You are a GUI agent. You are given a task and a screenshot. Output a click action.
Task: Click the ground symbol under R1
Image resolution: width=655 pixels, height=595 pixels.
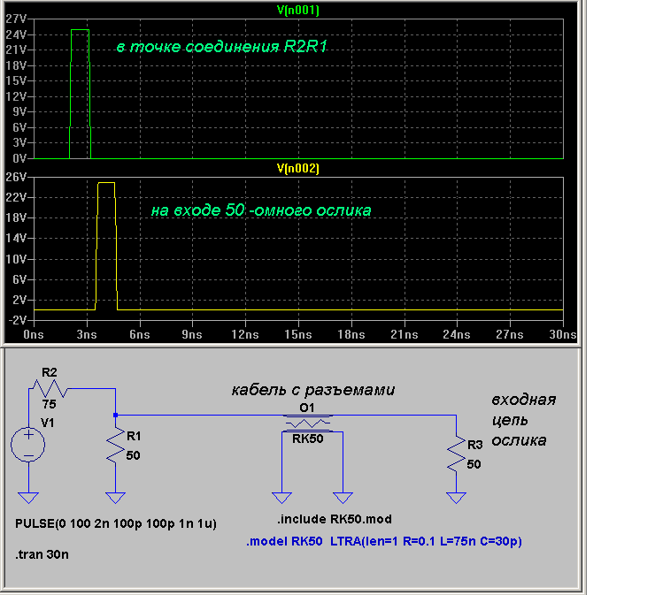coord(116,498)
